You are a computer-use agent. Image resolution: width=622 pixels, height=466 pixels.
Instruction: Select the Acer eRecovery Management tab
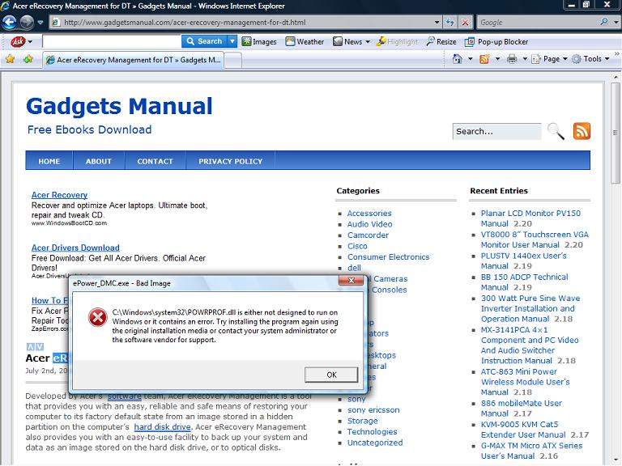[x=134, y=60]
